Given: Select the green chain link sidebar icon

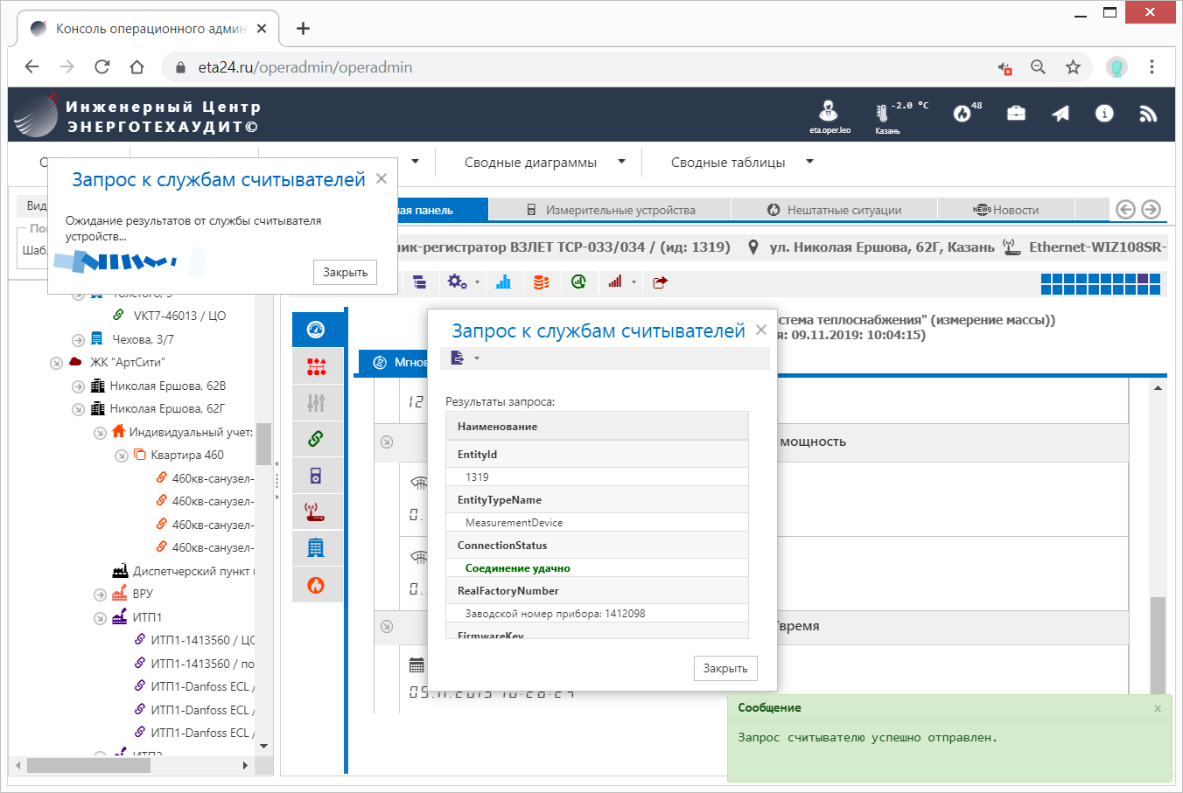Looking at the screenshot, I should pos(316,439).
